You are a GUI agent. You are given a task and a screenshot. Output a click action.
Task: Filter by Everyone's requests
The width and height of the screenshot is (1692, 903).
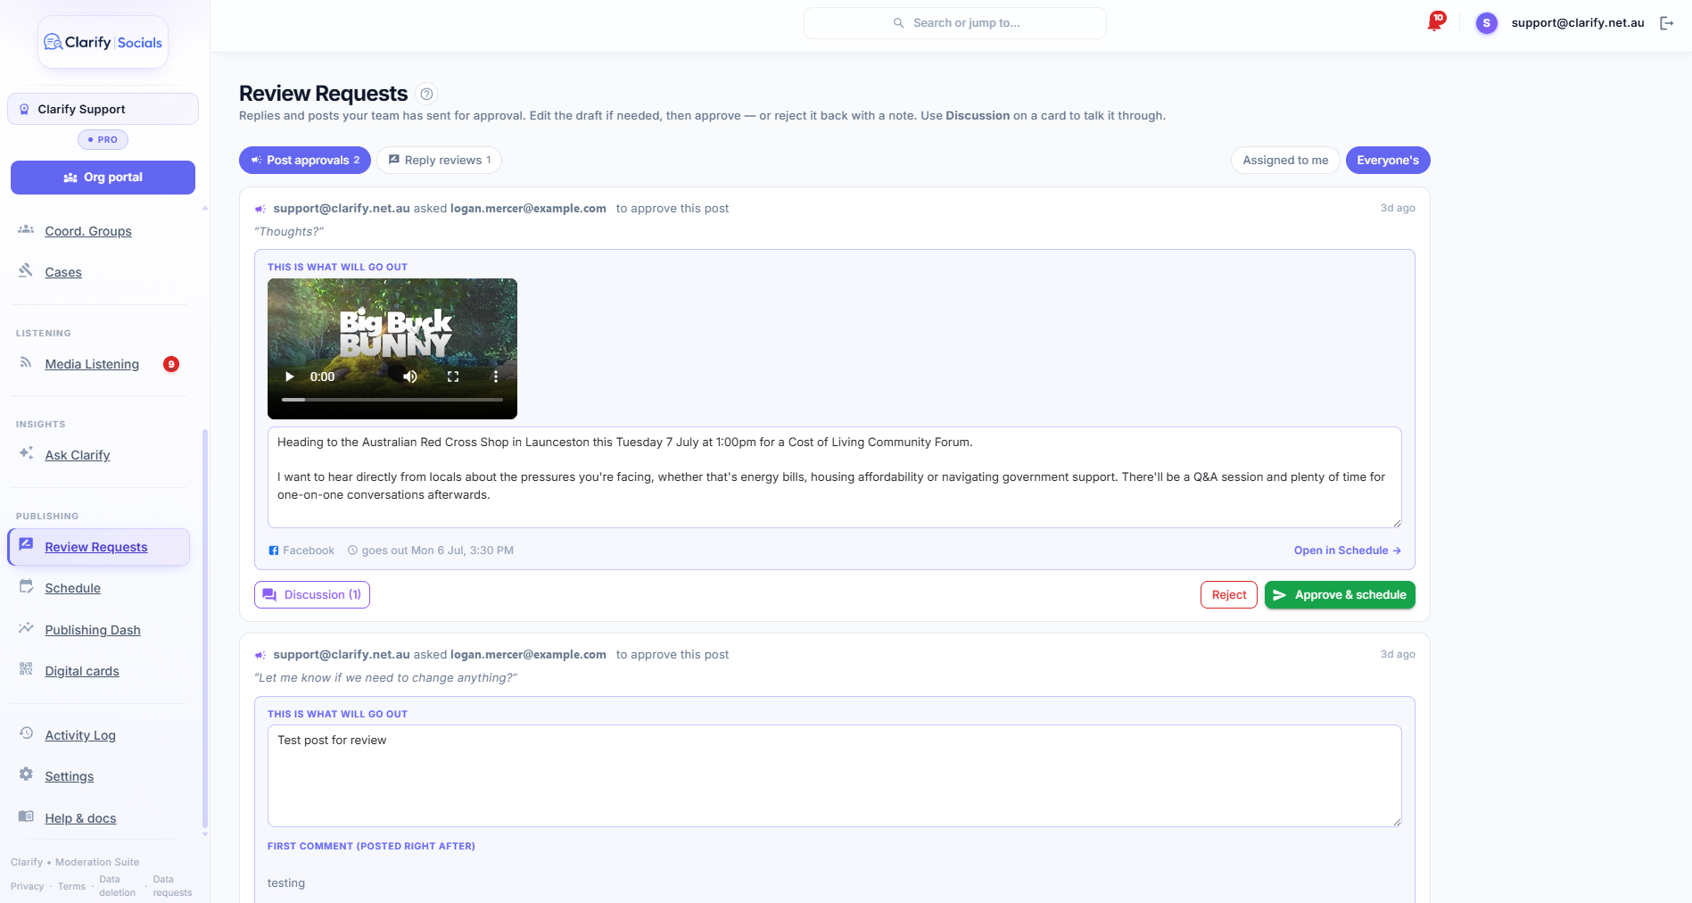click(1388, 161)
